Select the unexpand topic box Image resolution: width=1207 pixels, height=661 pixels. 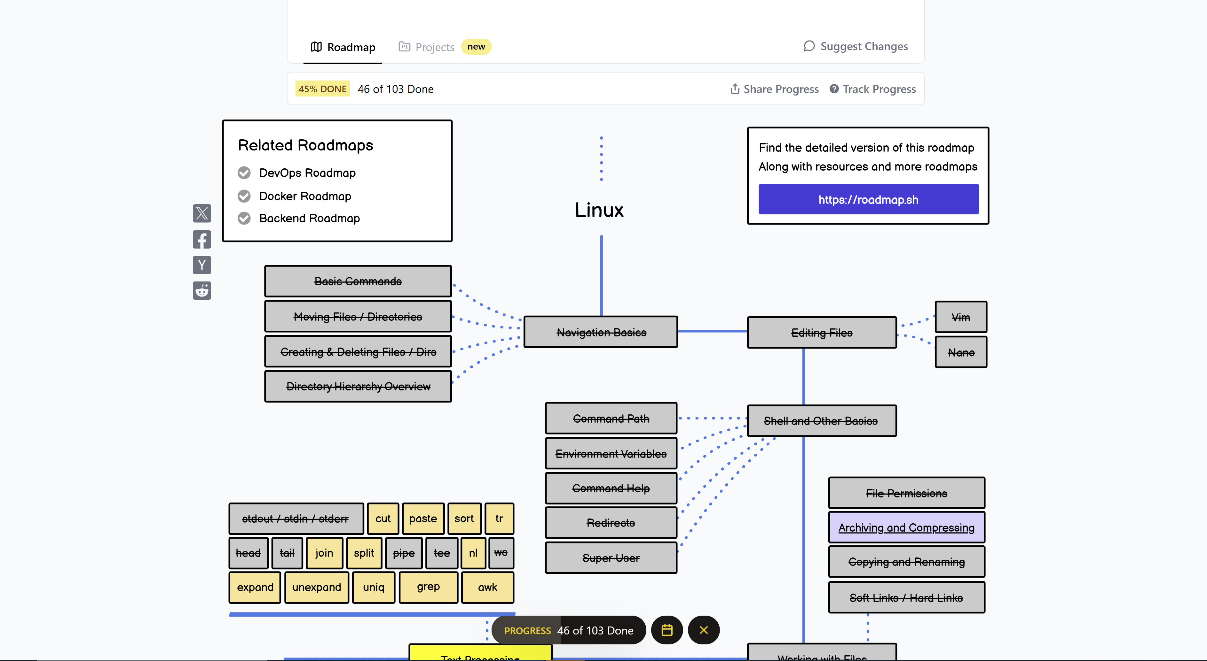tap(316, 587)
